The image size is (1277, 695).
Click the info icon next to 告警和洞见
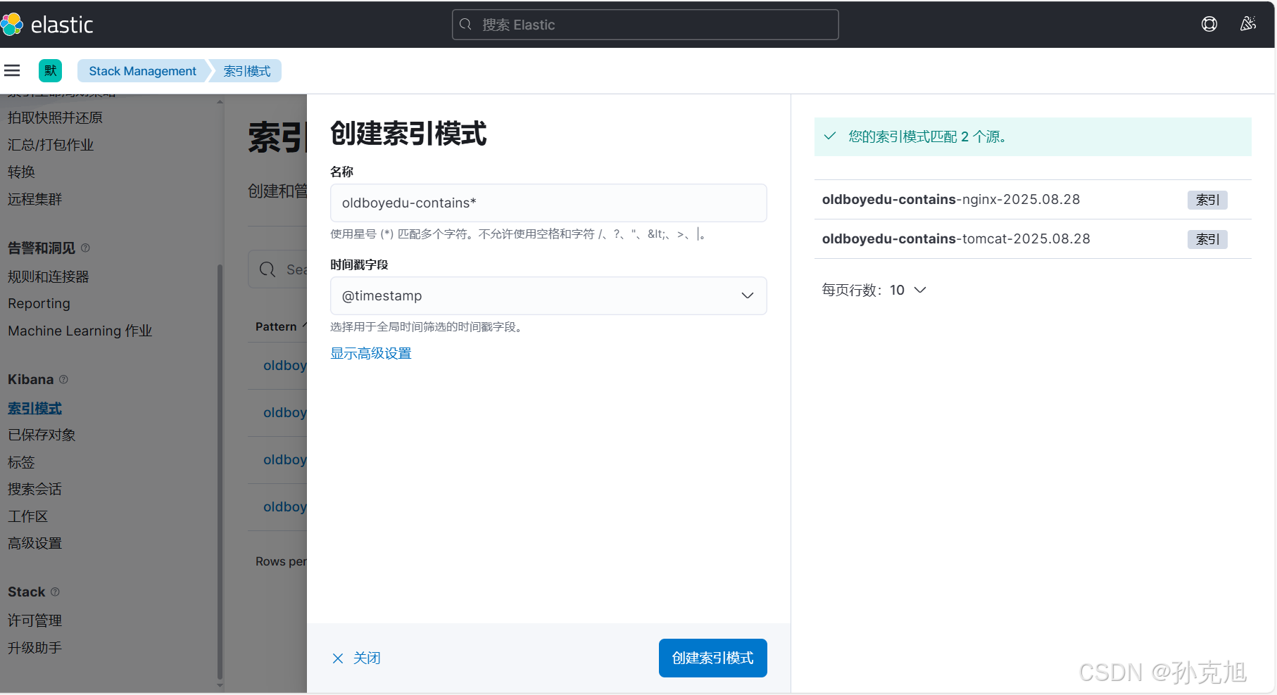[85, 248]
